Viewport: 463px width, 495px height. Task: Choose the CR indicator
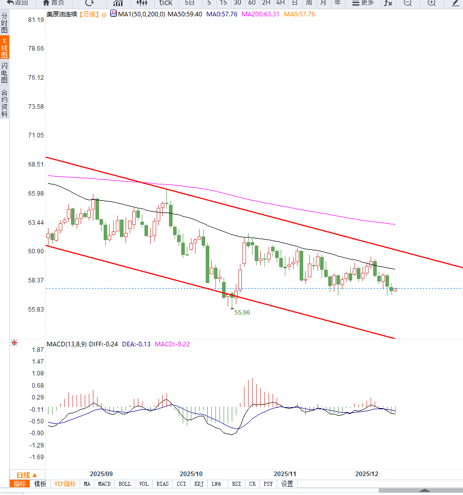tap(252, 484)
